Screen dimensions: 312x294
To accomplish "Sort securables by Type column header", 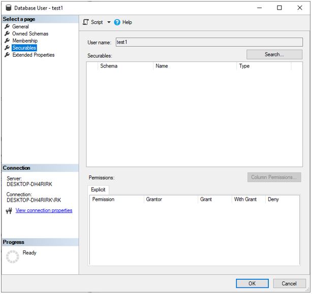I will (264, 66).
